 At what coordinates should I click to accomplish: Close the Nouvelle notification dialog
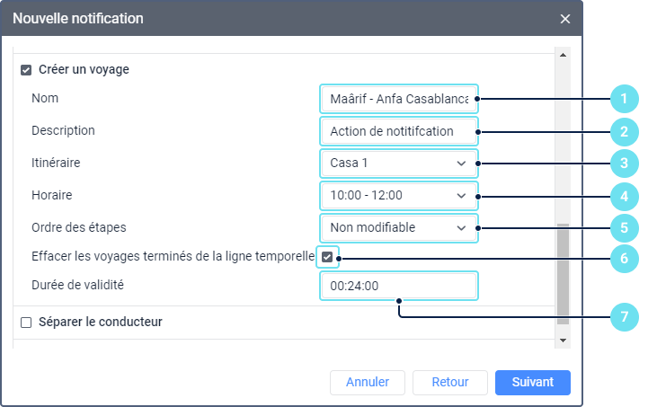[565, 19]
